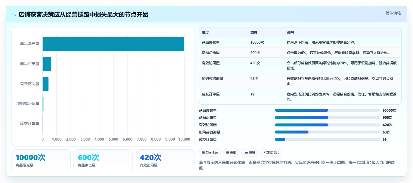Open the 600次 商品点击量 stat card

pyautogui.click(x=103, y=160)
